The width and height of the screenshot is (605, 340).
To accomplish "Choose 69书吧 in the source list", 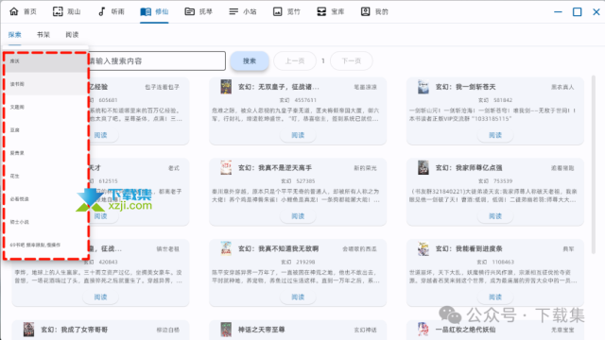I will point(46,245).
